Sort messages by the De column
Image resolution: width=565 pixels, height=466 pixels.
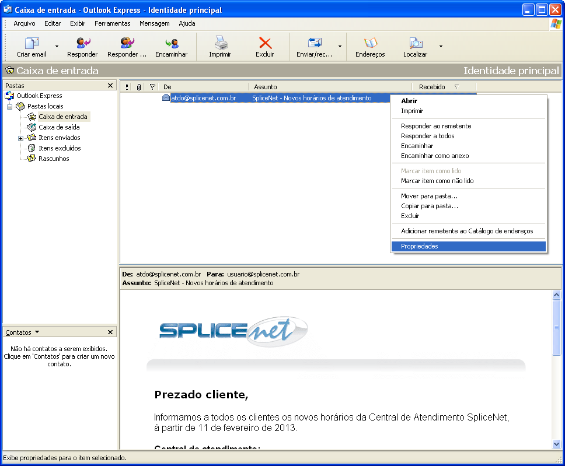204,87
